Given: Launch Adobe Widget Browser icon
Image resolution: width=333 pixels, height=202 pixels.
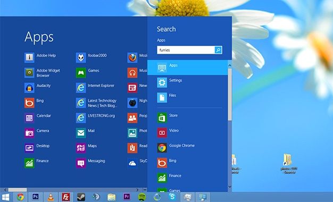Looking at the screenshot, I should (29, 73).
